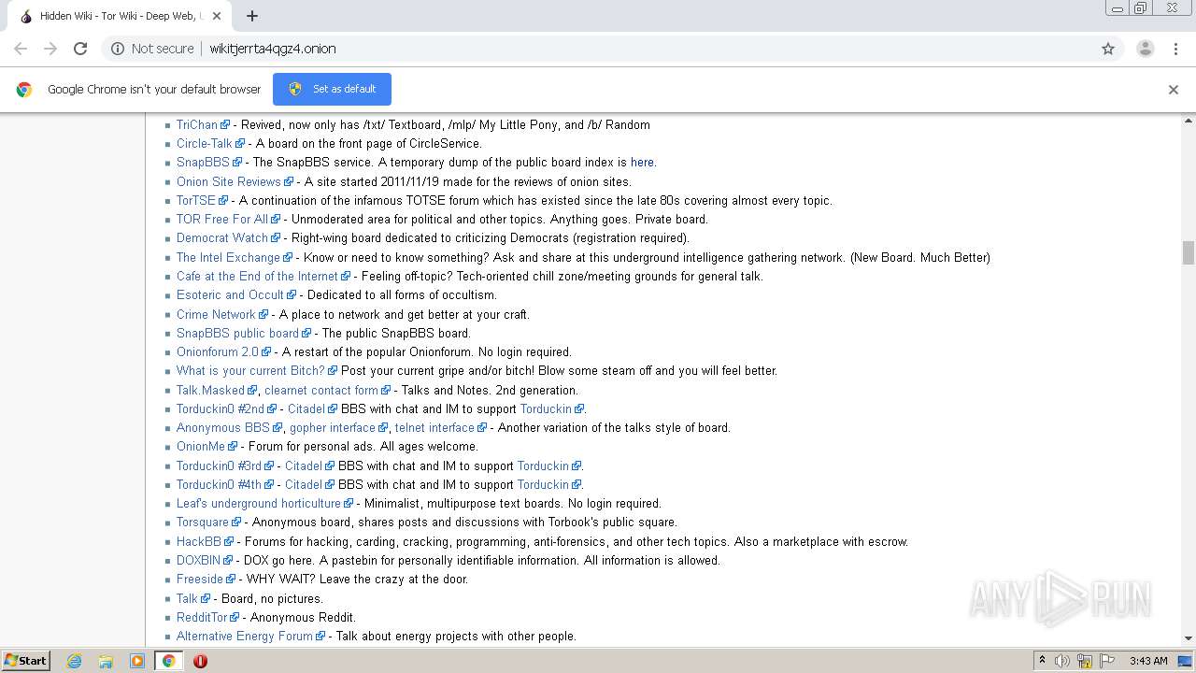
Task: Open the Torduckin0 #2nd link
Action: tap(221, 408)
